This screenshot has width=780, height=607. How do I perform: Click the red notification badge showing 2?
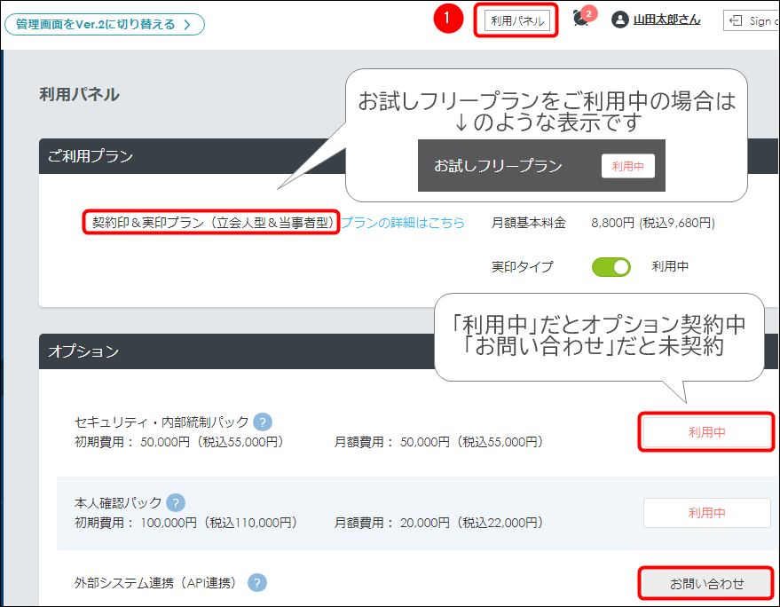tap(589, 13)
